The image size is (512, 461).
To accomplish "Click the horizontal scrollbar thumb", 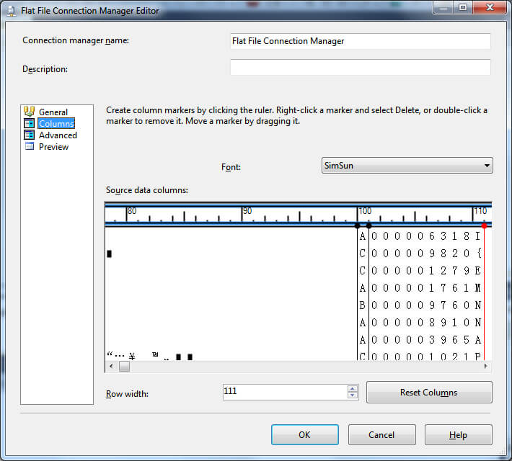I will point(124,366).
